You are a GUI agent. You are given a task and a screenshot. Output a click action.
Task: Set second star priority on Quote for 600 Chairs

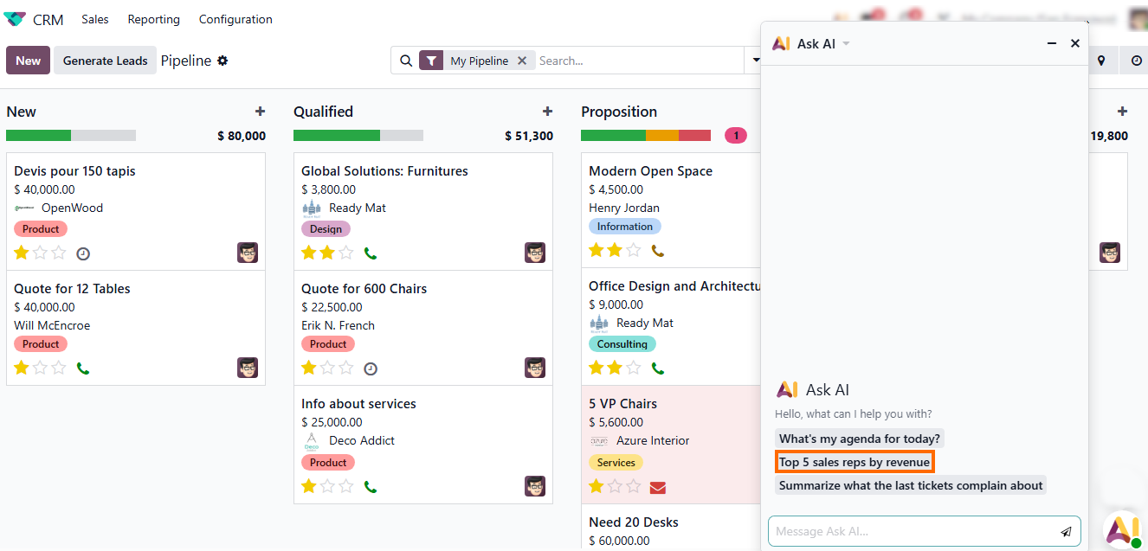tap(327, 368)
